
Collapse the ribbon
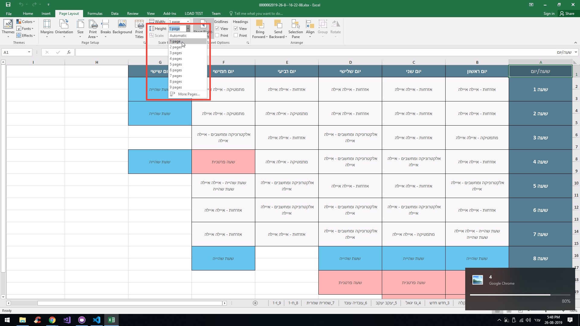tap(575, 43)
